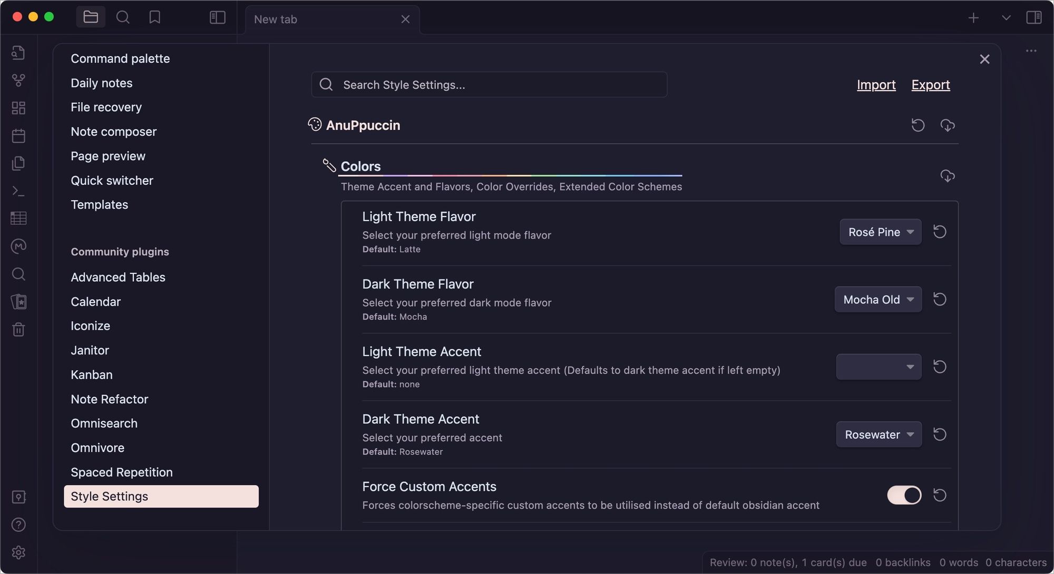
Task: Open the Kanban plugin settings
Action: pyautogui.click(x=91, y=374)
